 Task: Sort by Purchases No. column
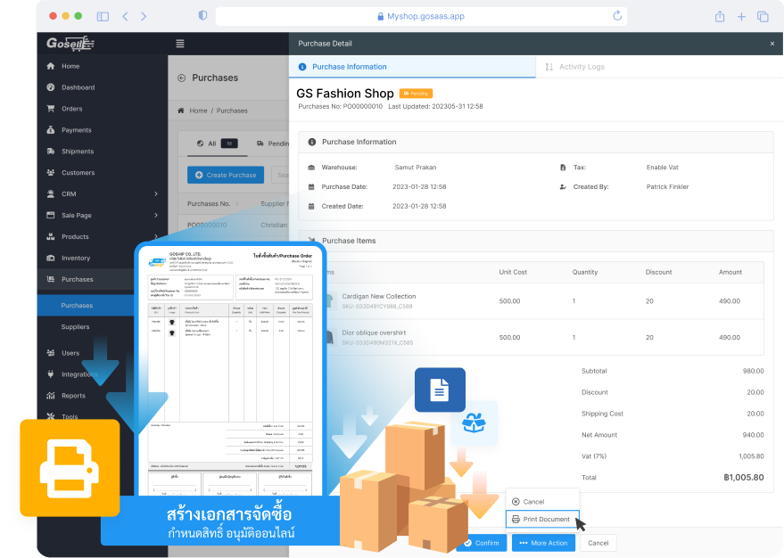(x=213, y=204)
